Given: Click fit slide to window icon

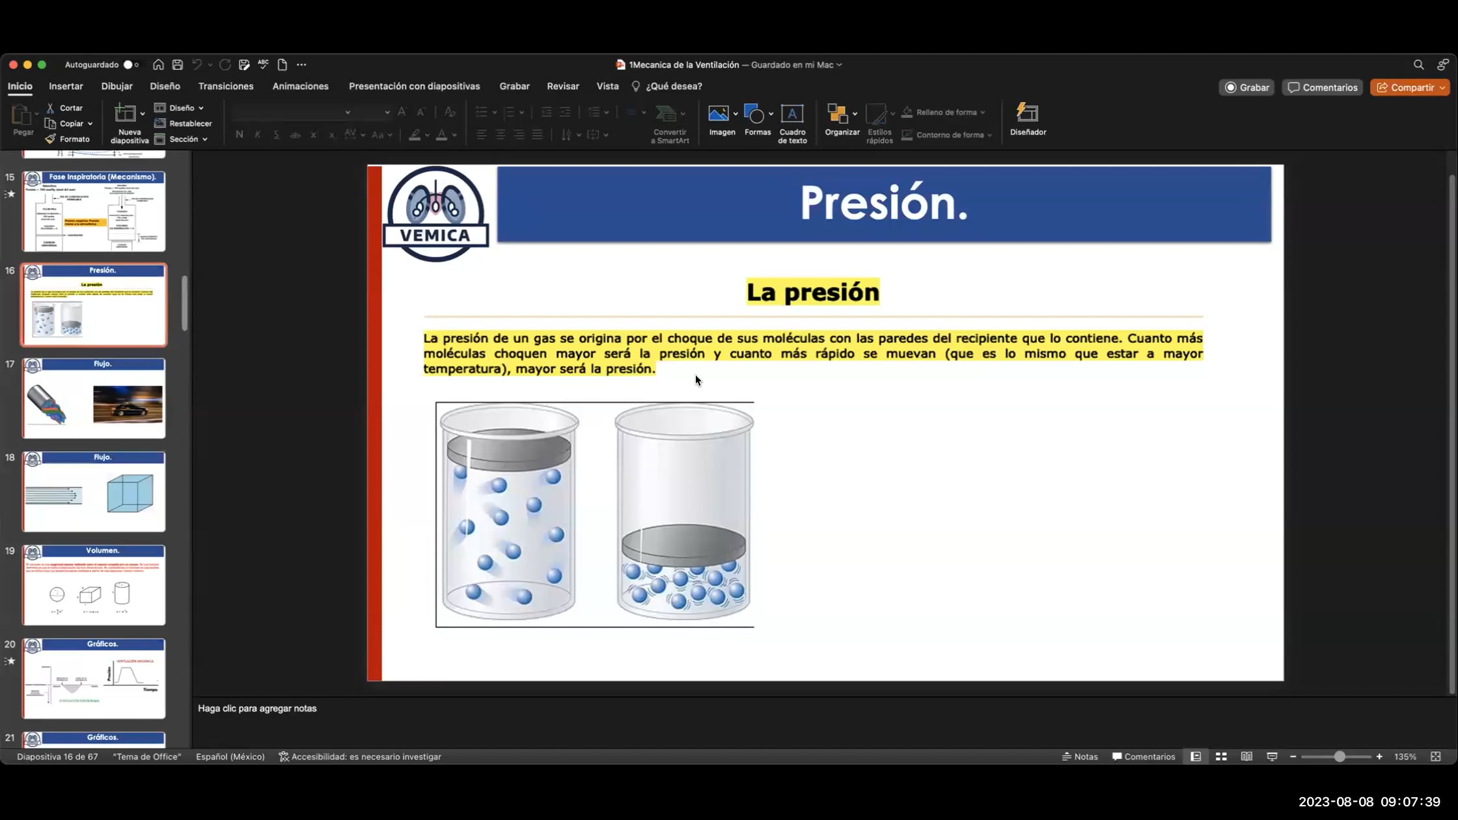Looking at the screenshot, I should click(x=1436, y=756).
